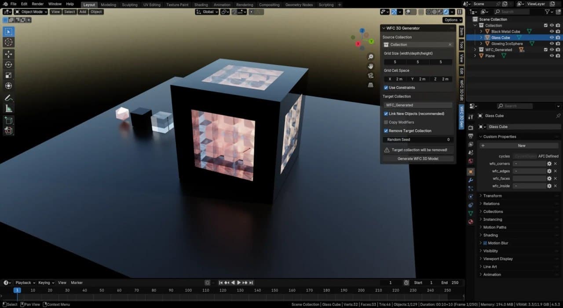Open the Outliner filter funnel icon
The width and height of the screenshot is (563, 308).
[x=548, y=11]
